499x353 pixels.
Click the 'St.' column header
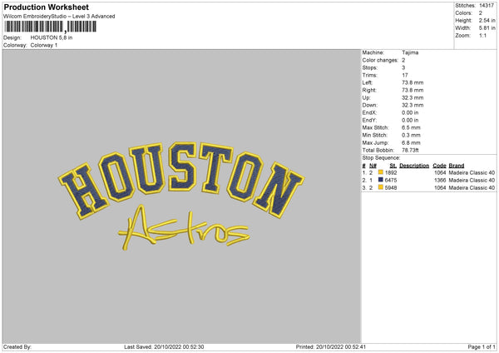pos(393,166)
